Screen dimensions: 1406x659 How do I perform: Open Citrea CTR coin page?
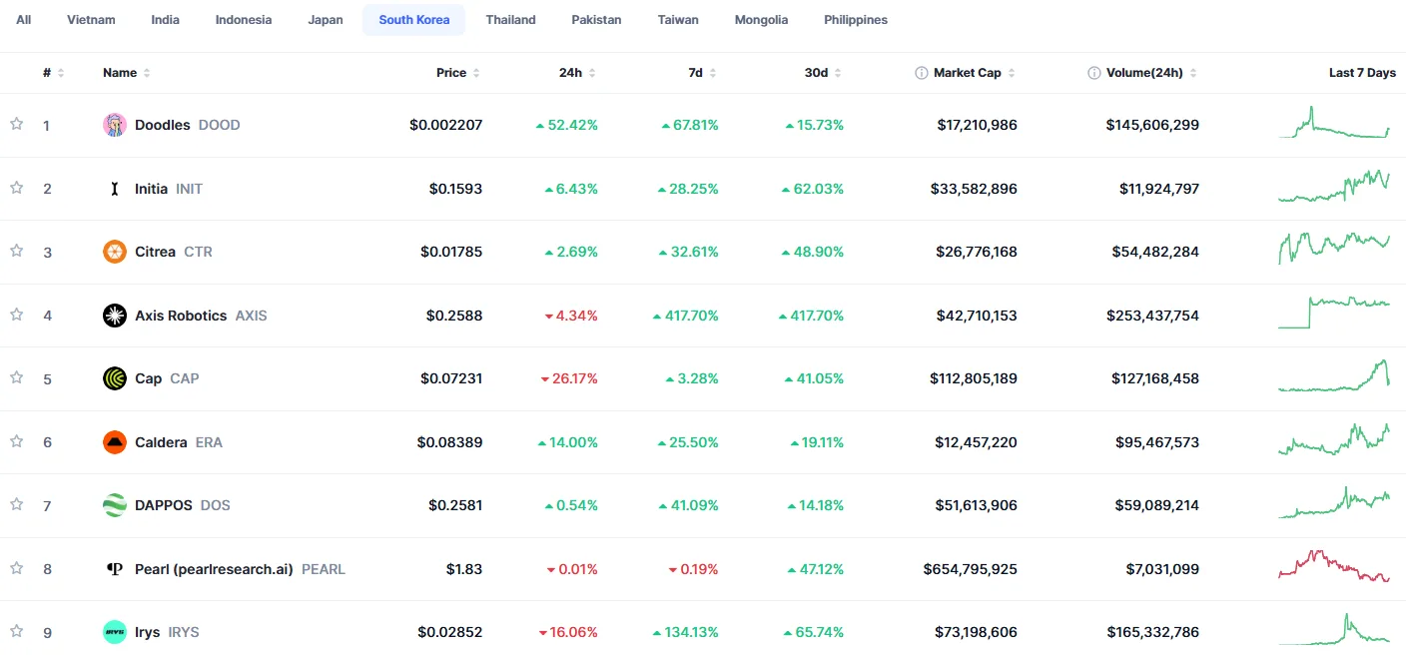pos(174,252)
